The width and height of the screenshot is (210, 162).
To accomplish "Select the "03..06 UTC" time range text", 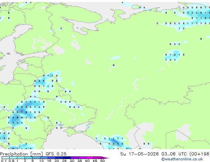I will [x=174, y=154].
